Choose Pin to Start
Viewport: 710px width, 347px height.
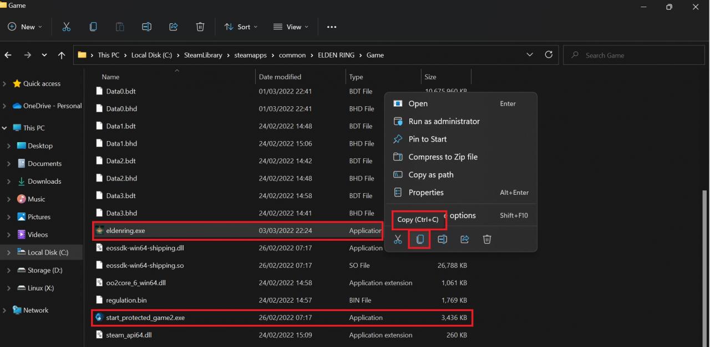(x=460, y=139)
